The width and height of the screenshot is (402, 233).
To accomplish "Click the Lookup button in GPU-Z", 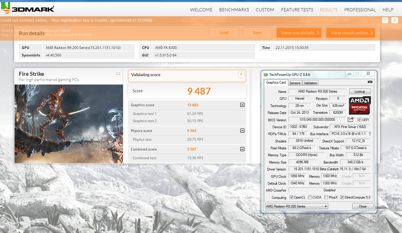I will click(360, 91).
